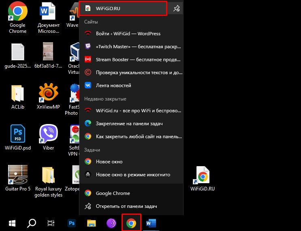The image size is (301, 231).
Task: Open pinned WiFiGiD.RU jump list entry
Action: 123,9
